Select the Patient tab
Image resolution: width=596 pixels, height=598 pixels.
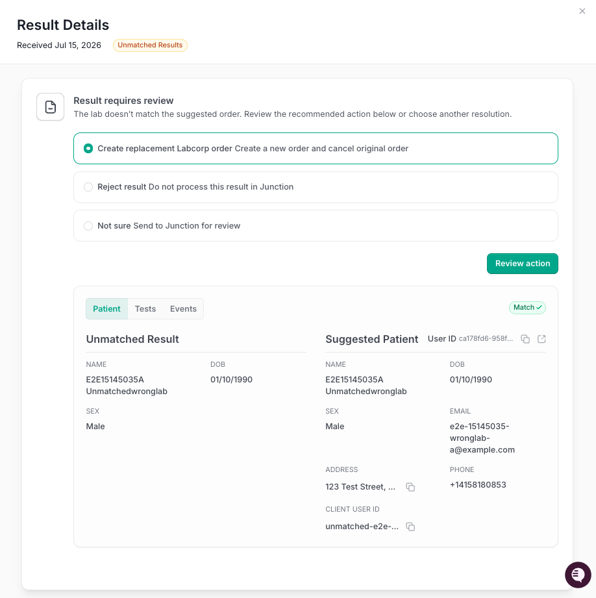pos(106,309)
